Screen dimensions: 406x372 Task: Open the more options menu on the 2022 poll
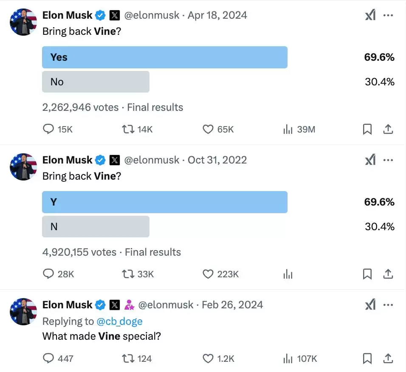(x=388, y=160)
